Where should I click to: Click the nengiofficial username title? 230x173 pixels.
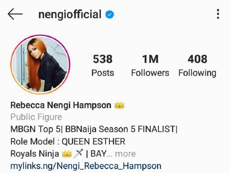tap(70, 14)
